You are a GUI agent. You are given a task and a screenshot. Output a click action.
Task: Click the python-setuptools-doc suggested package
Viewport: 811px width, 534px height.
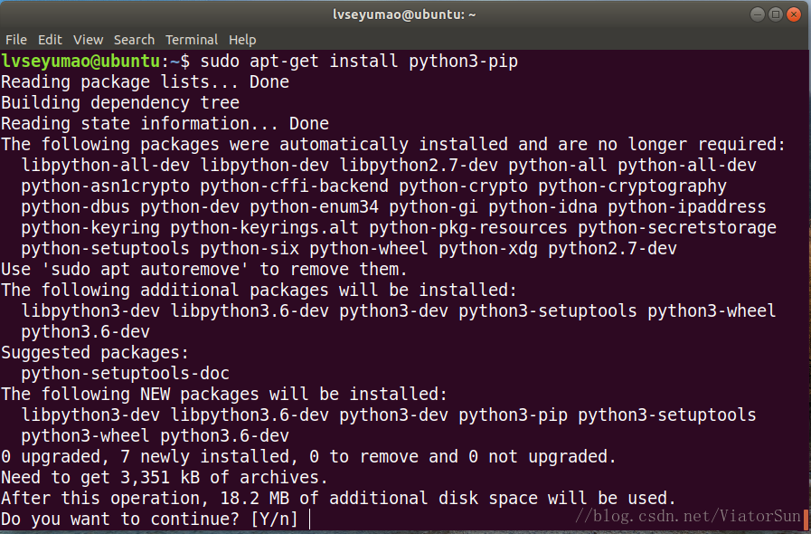(125, 374)
